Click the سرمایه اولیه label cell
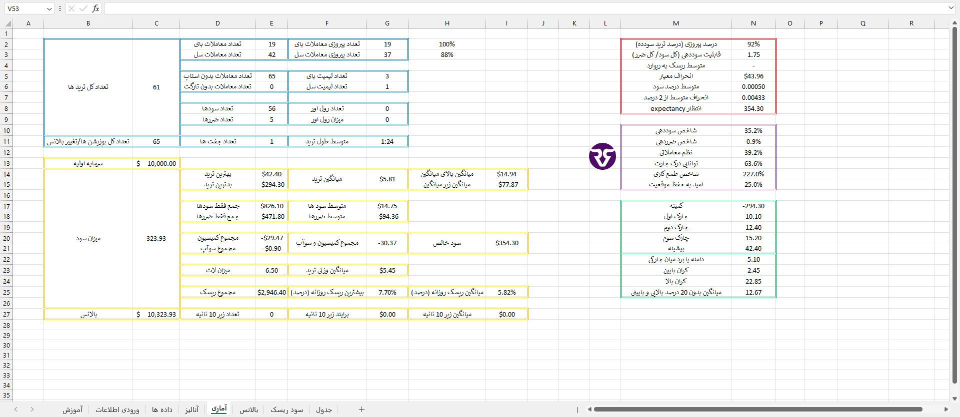This screenshot has width=960, height=417. pos(88,163)
